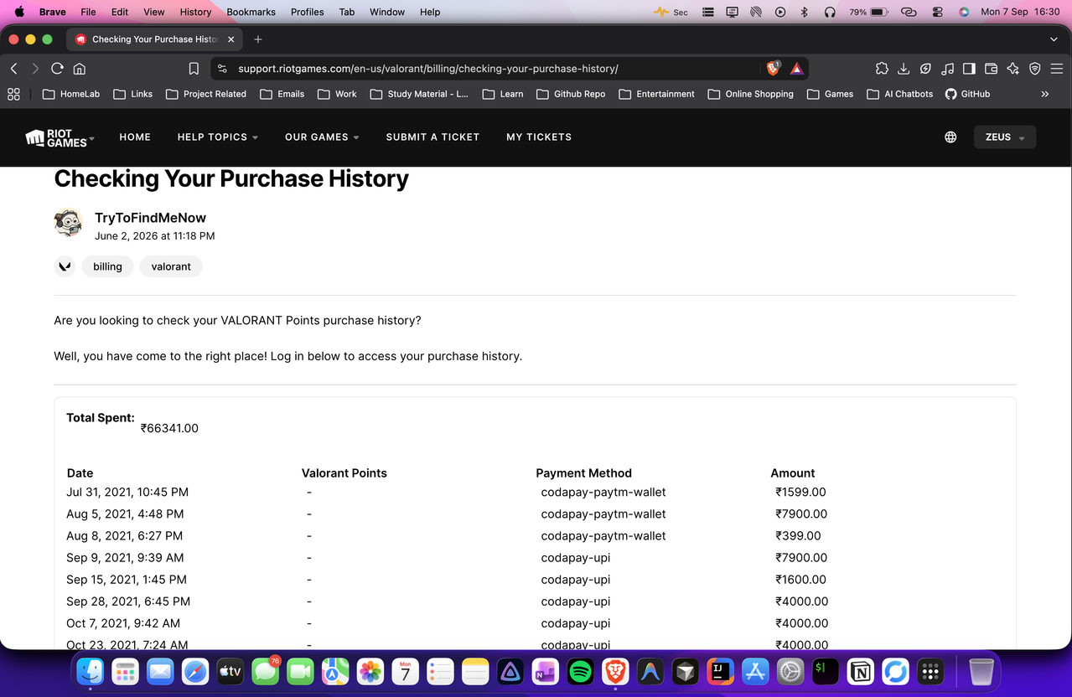Open the History menu
The height and width of the screenshot is (697, 1072).
(x=195, y=12)
